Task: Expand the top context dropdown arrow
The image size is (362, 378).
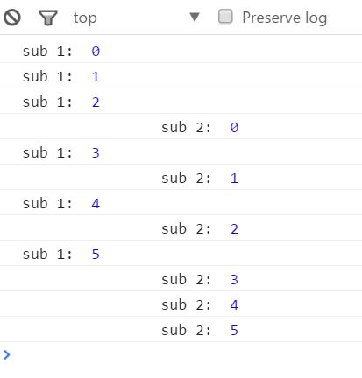Action: (195, 17)
